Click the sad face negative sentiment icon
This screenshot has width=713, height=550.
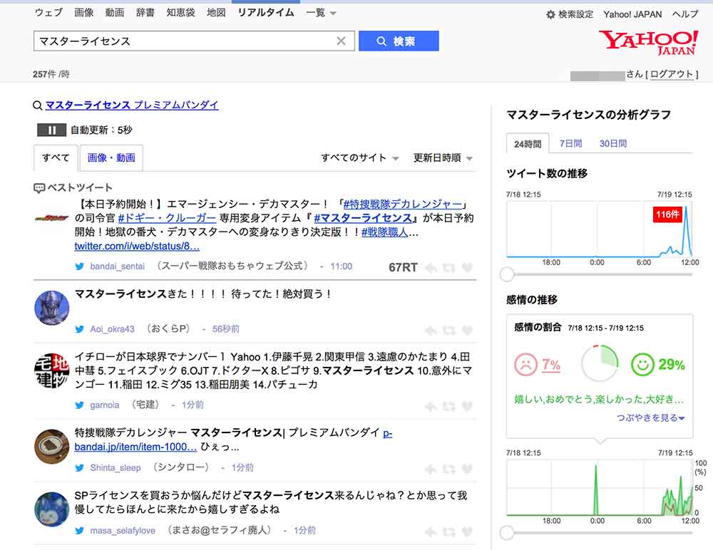525,365
